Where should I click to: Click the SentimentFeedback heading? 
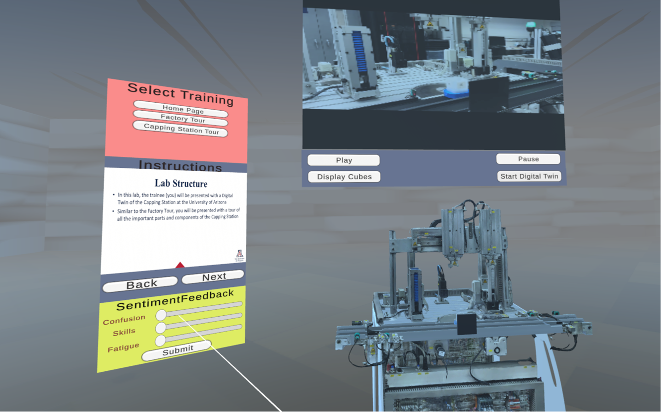click(175, 300)
